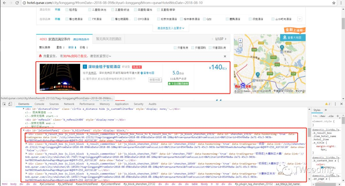Click map marker number 2 on the map
The height and width of the screenshot is (186, 345).
(x=258, y=74)
